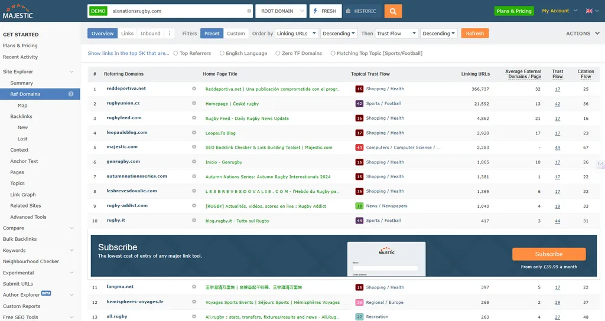Open gear options for autumnnationsseries.com row
This screenshot has width=605, height=321.
[x=194, y=176]
